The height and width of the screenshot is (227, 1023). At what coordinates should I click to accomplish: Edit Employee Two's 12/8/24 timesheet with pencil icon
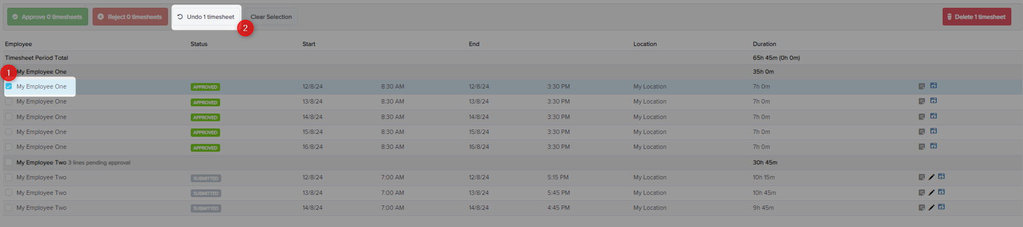pos(932,177)
